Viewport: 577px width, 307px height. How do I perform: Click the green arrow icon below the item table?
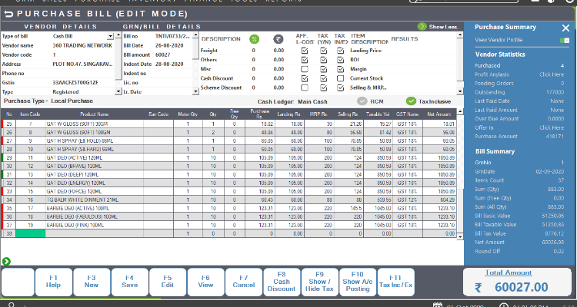[6, 261]
